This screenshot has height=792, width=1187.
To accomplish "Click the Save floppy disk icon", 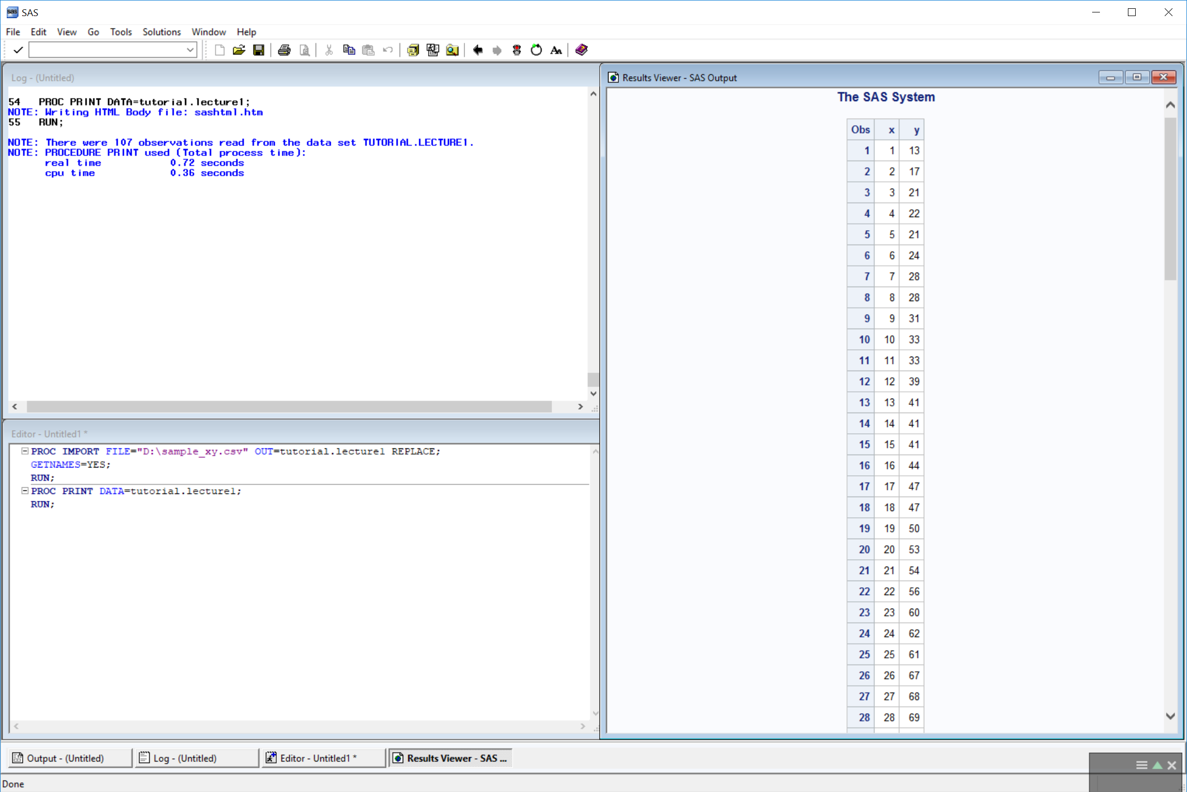I will pos(258,50).
